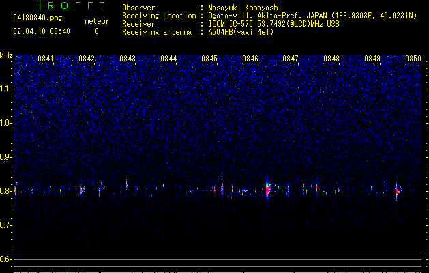429x273 pixels.
Task: Click the 0842 time marker
Action: coord(87,59)
